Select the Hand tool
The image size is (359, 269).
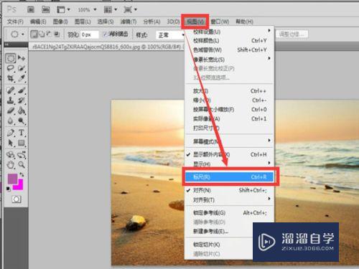11,165
